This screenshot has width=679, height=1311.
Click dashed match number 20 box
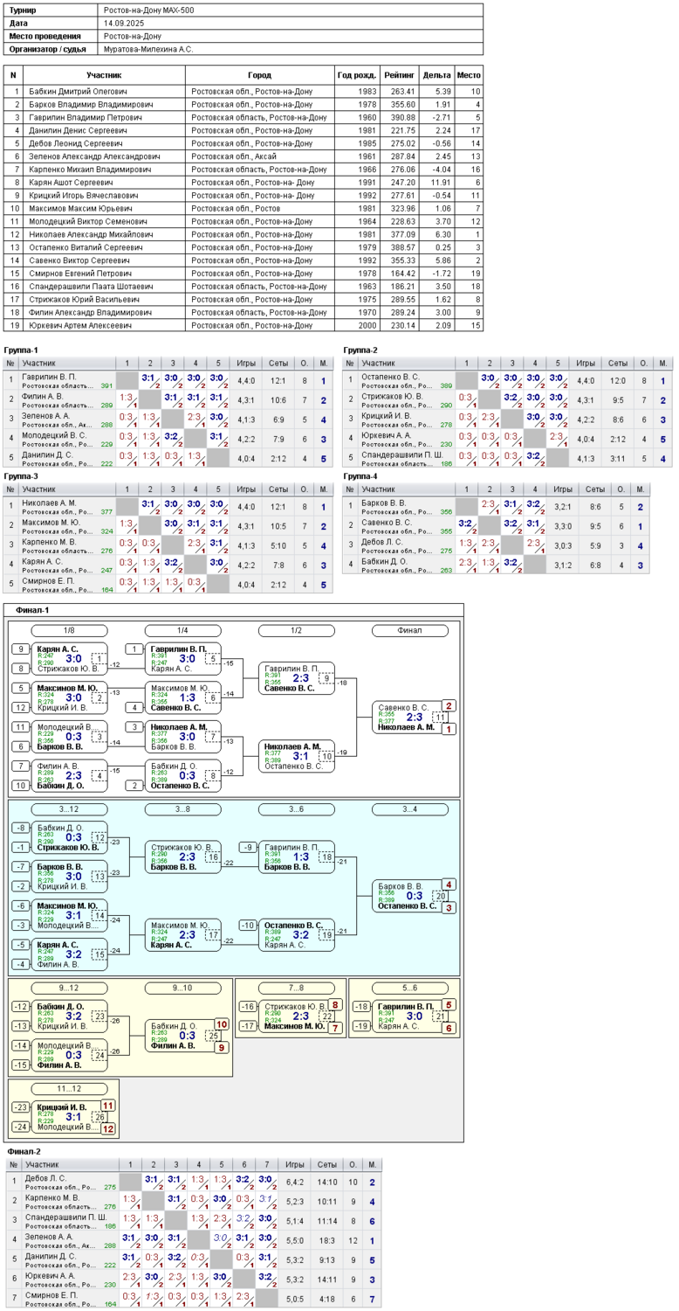441,896
